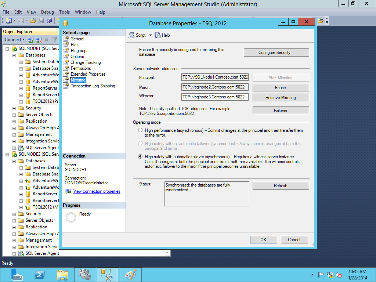Click the Stop icon in Object Explorer toolbar
This screenshot has width=376, height=282.
coord(47,40)
